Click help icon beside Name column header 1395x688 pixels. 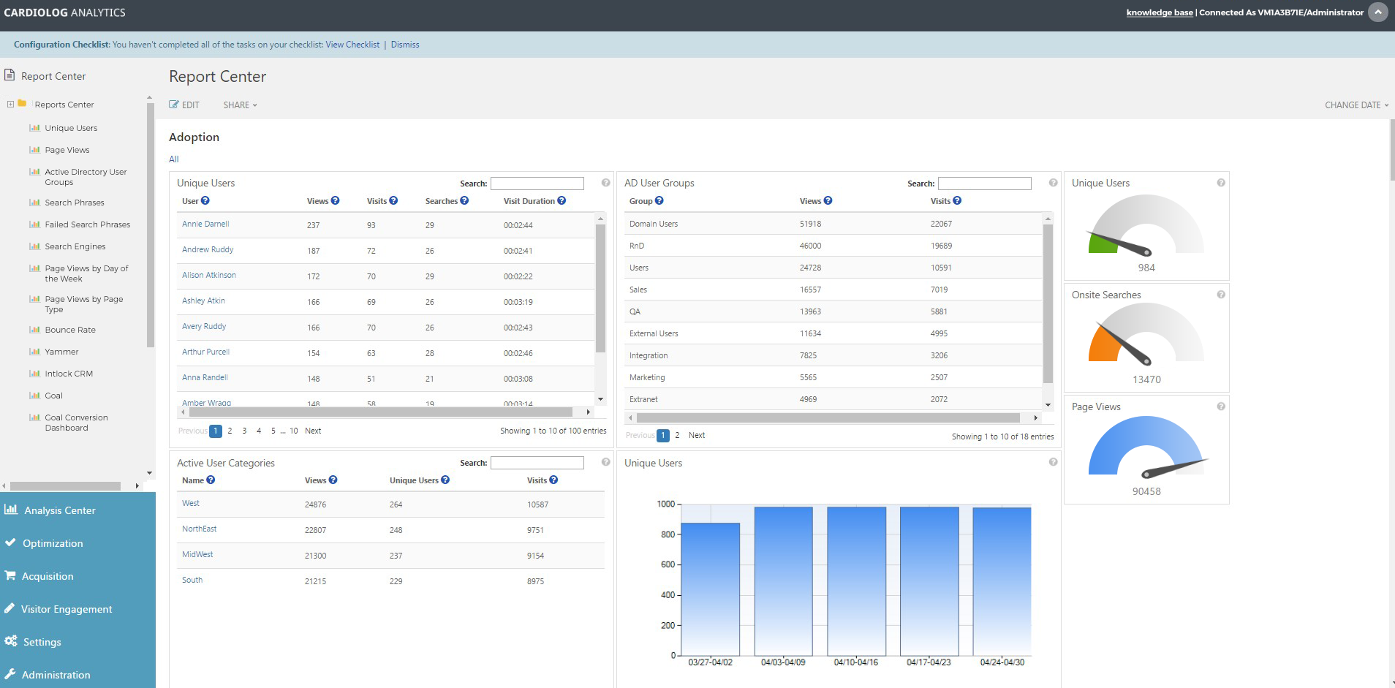coord(211,480)
